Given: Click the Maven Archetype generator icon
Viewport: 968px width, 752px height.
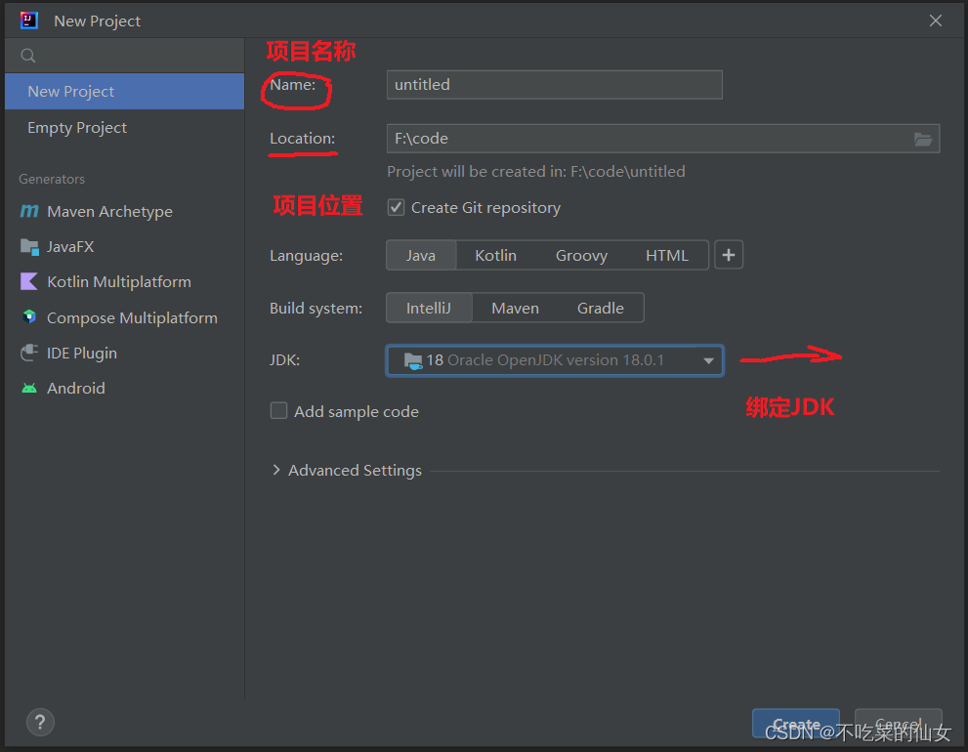Looking at the screenshot, I should 29,211.
